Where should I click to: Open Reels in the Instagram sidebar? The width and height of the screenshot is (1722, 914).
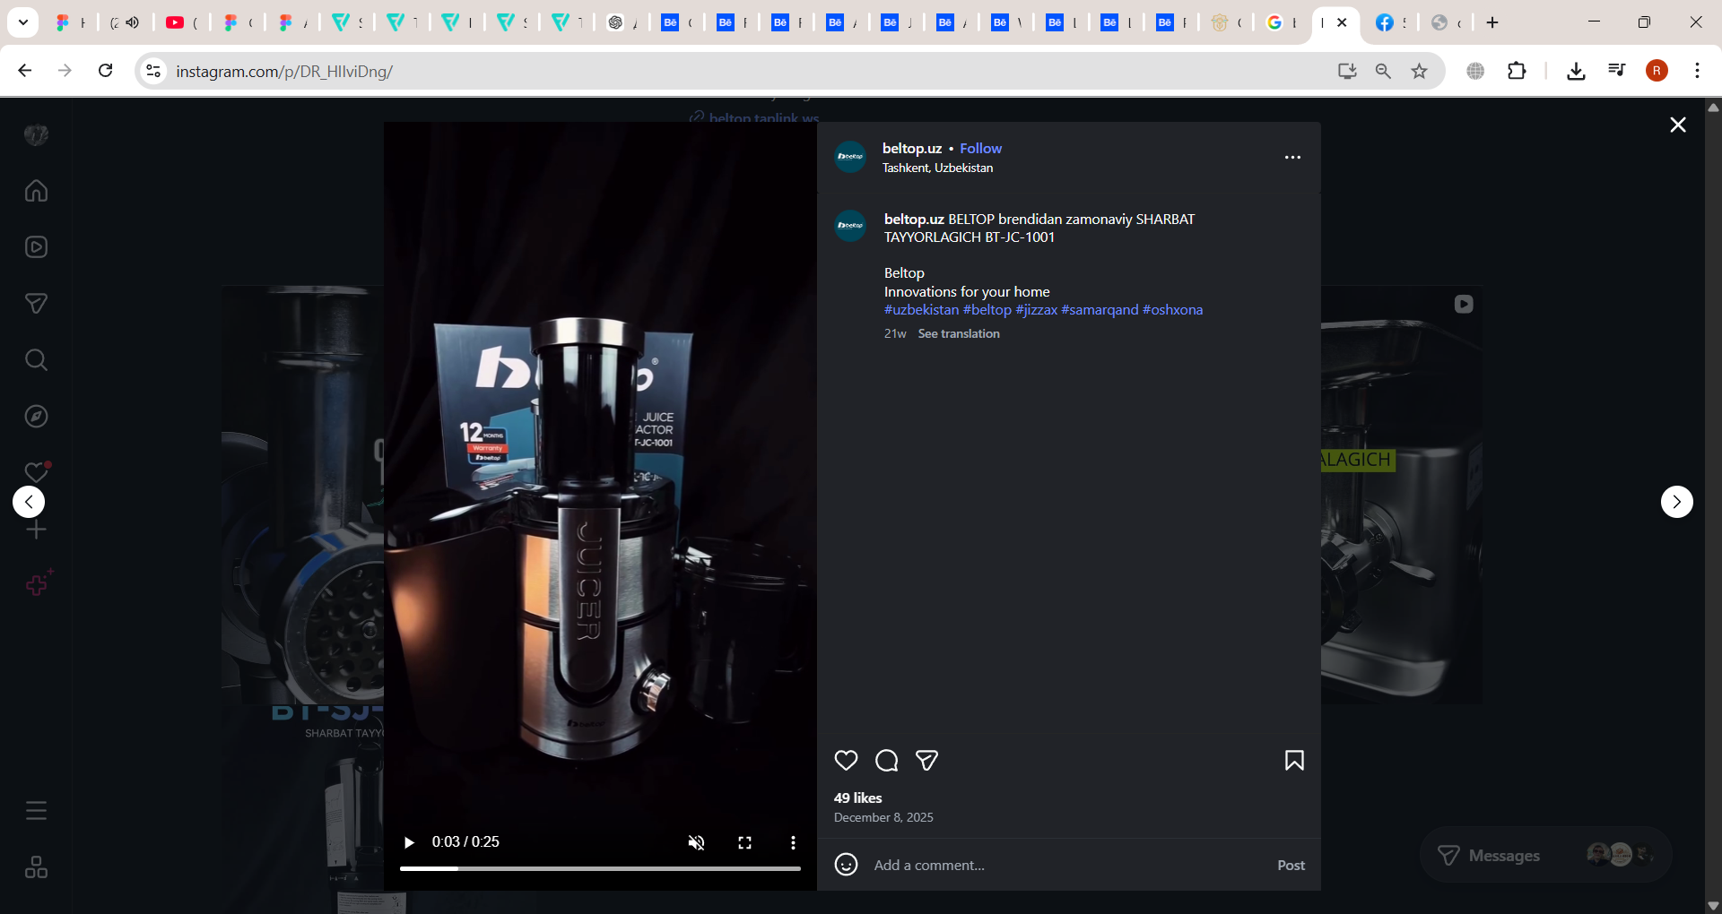click(x=36, y=247)
